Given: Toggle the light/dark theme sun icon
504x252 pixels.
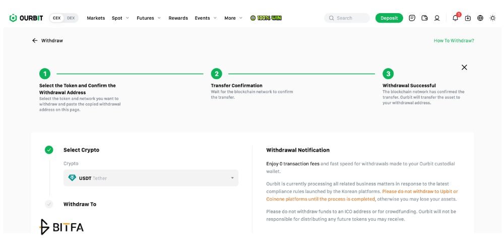Looking at the screenshot, I should coord(492,18).
